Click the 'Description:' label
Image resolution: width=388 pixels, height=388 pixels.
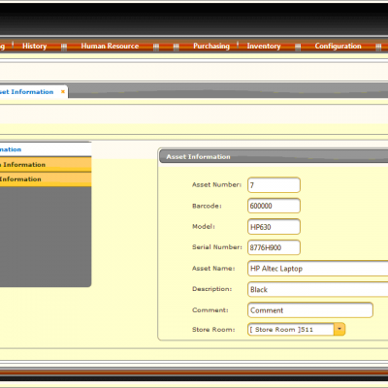211,289
